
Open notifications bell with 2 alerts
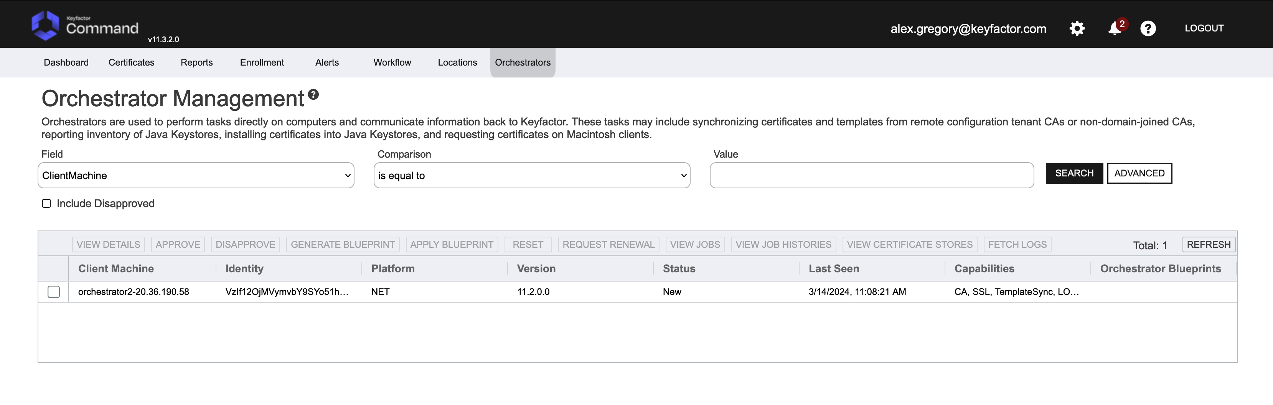click(x=1115, y=29)
